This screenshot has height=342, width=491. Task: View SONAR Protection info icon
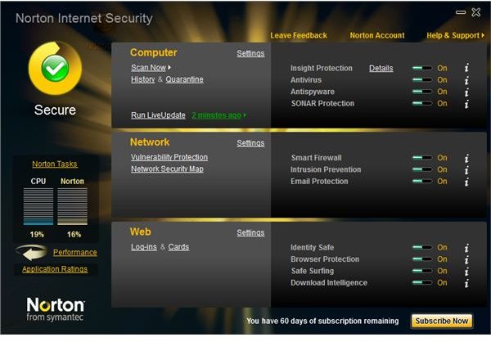[x=466, y=104]
